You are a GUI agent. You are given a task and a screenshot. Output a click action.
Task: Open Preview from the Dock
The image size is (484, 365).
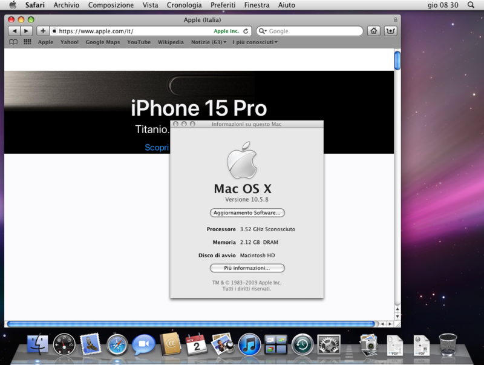pyautogui.click(x=223, y=344)
